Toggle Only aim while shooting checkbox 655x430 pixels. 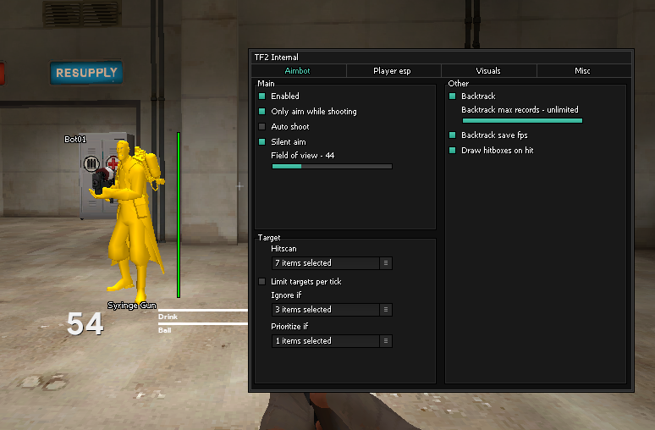pyautogui.click(x=262, y=111)
